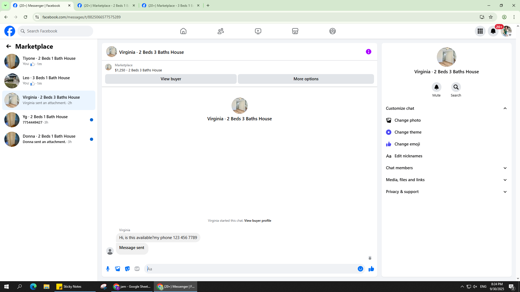Open the Yg 2 Beds 1 Bath conversation
Viewport: 520px width, 292px height.
pos(49,120)
